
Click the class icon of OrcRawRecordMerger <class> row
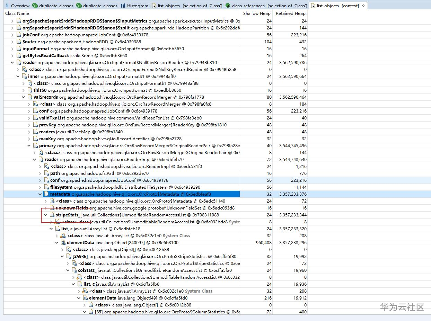pos(35,104)
